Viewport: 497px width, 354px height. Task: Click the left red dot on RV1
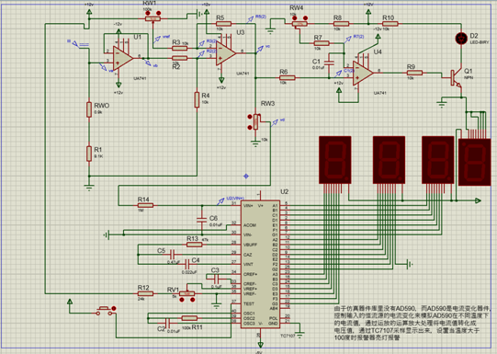click(x=182, y=300)
